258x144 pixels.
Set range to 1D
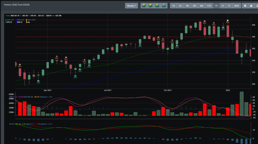coord(174,6)
